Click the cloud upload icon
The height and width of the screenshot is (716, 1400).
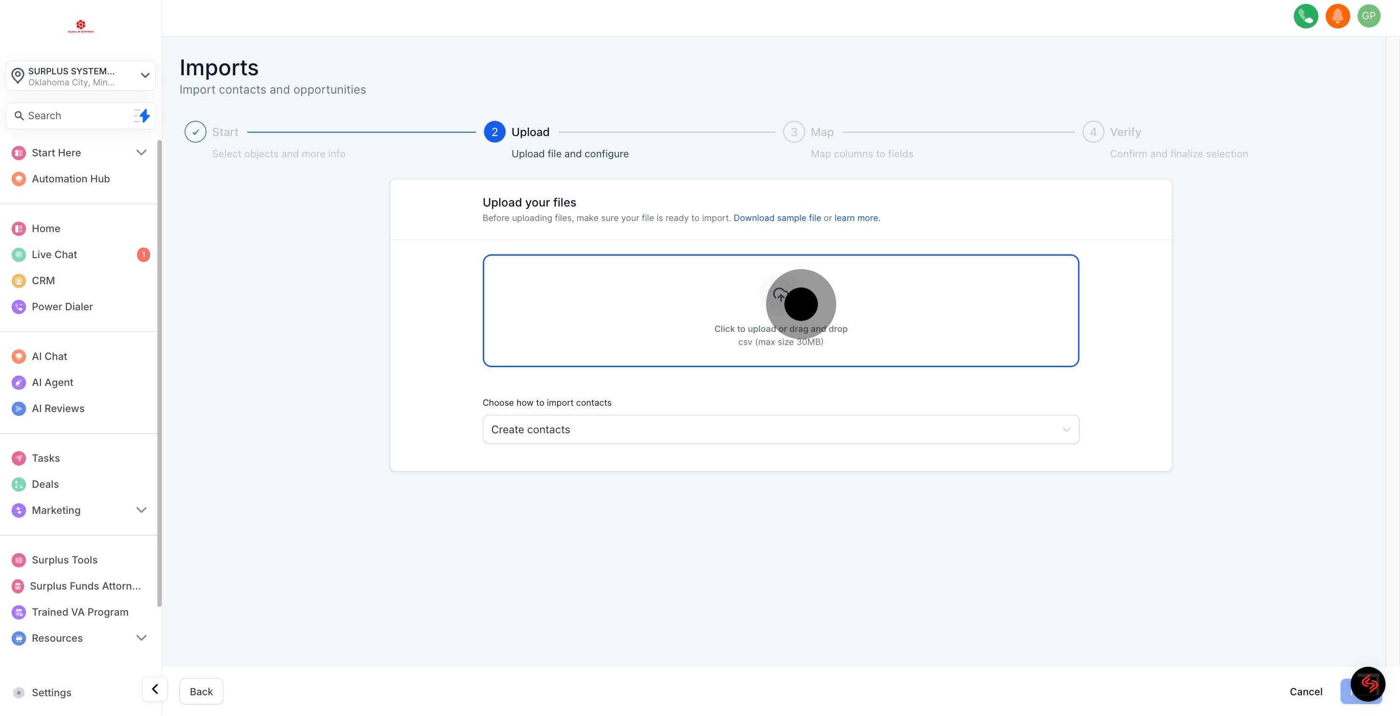pyautogui.click(x=781, y=295)
